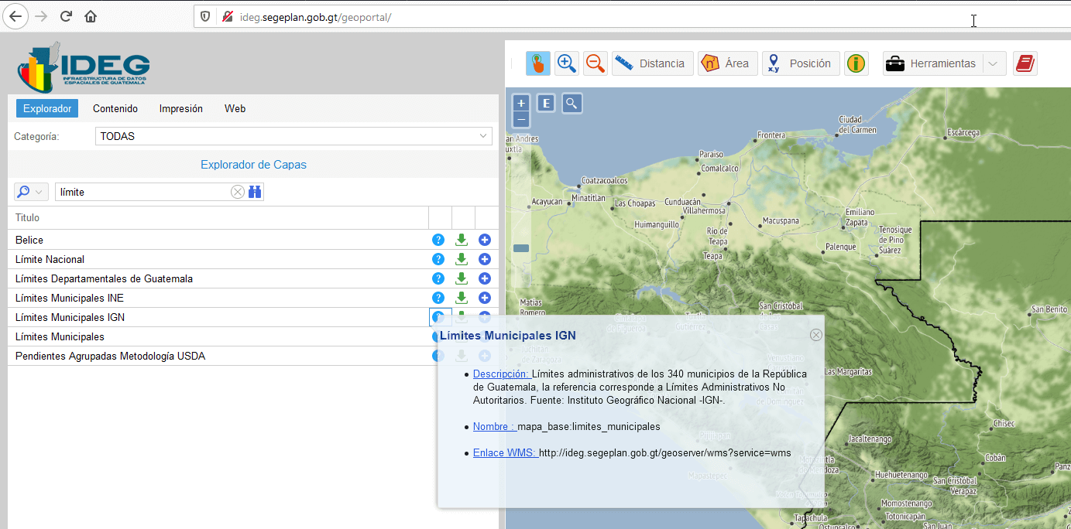This screenshot has height=529, width=1071.
Task: Download the Límite Nacional layer
Action: click(462, 259)
